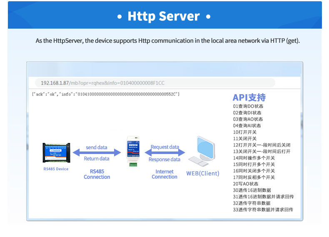This screenshot has width=329, height=237.
Task: Click the JSON ack response text
Action: 105,94
